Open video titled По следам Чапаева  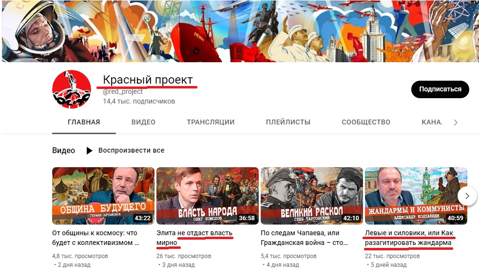coord(304,238)
